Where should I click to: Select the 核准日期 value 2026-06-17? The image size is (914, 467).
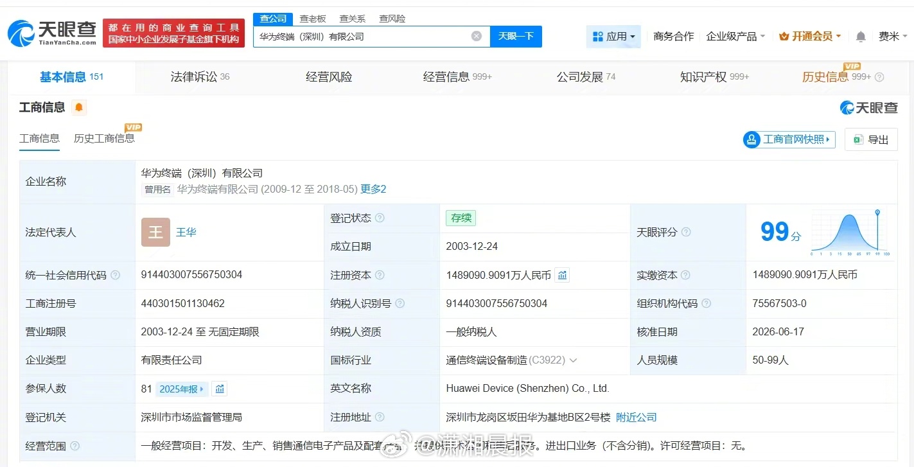click(x=778, y=332)
